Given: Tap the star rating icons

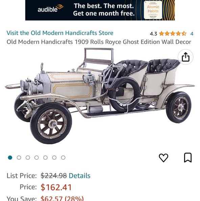Looking at the screenshot, I should [x=173, y=34].
